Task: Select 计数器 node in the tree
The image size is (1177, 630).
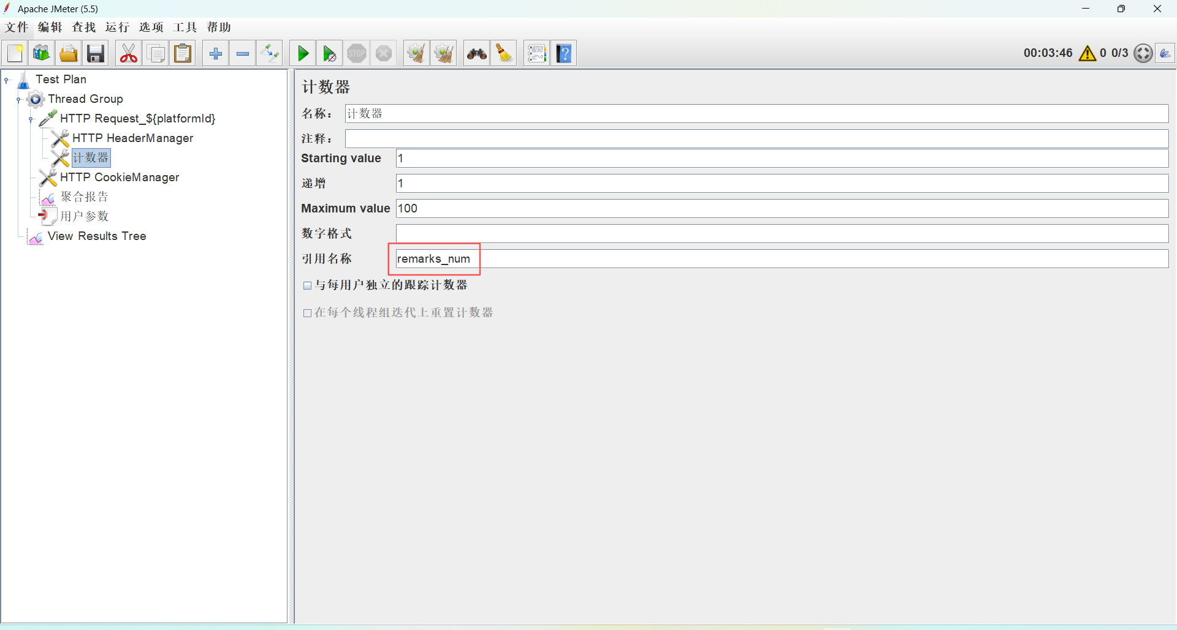Action: point(91,158)
